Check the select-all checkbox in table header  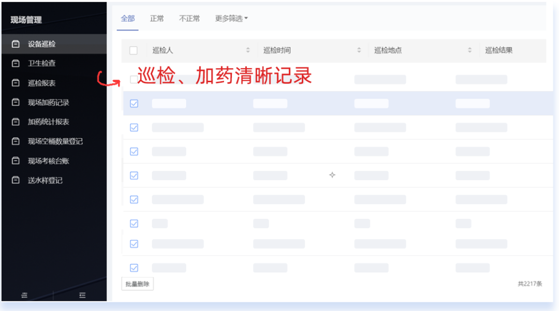pyautogui.click(x=134, y=50)
